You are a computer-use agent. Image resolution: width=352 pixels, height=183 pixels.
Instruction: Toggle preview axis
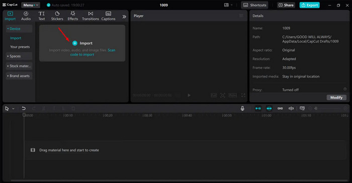tap(291, 108)
